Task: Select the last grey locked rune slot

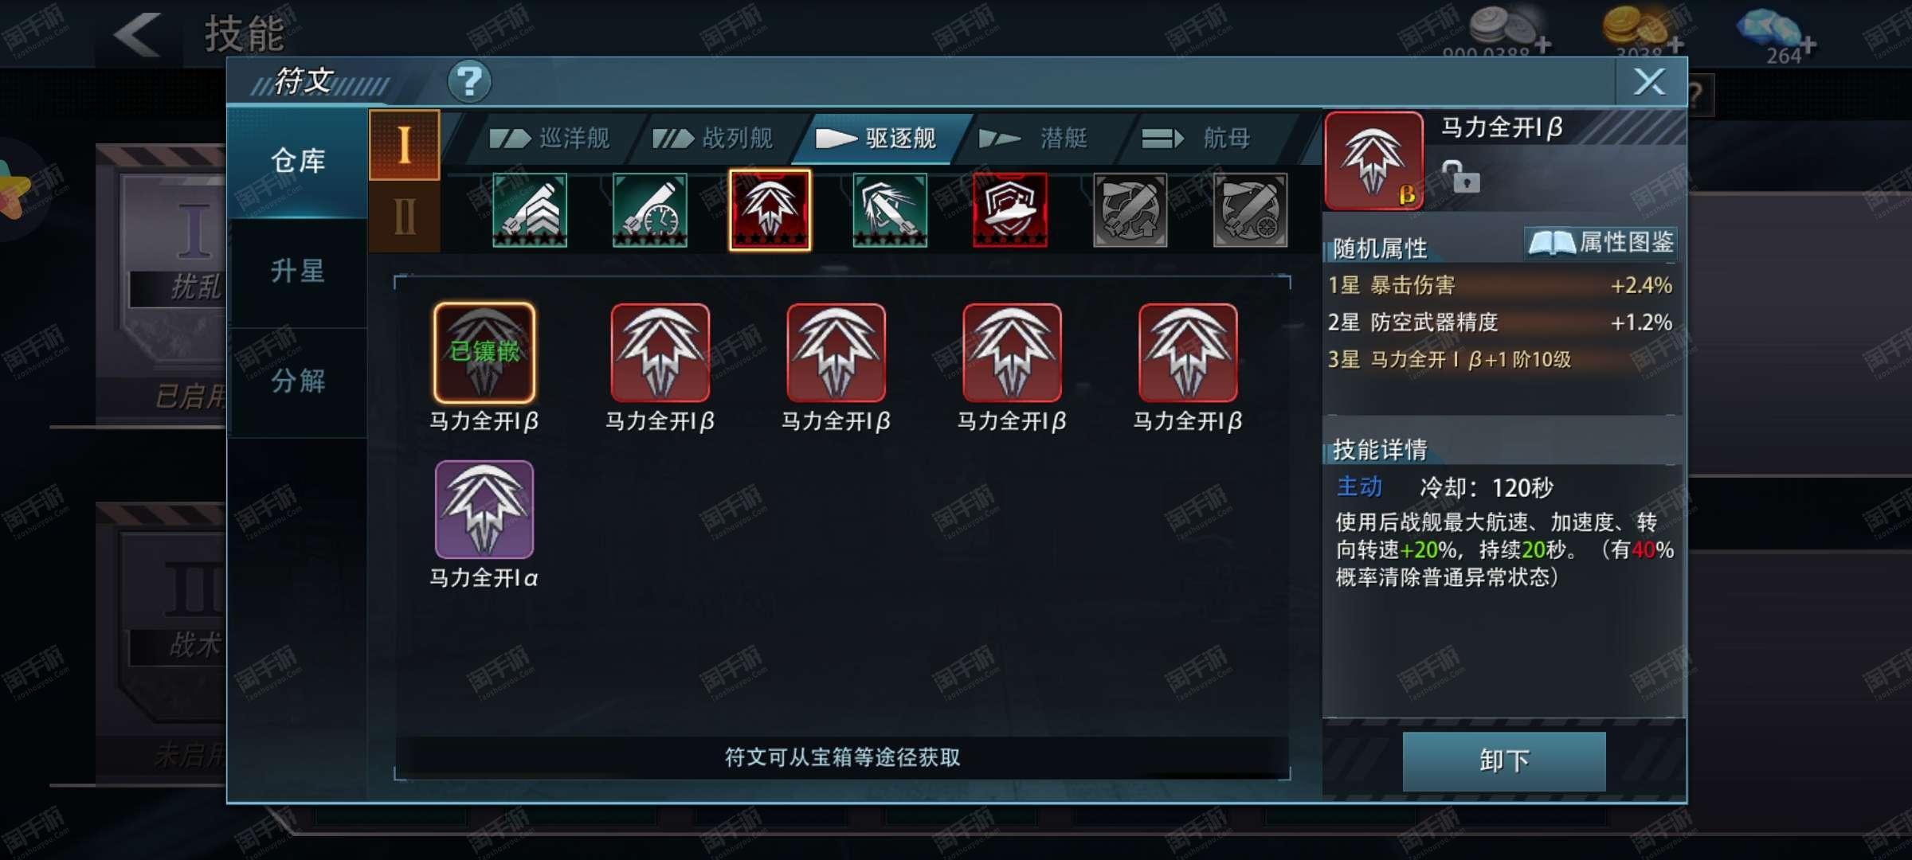Action: 1250,210
